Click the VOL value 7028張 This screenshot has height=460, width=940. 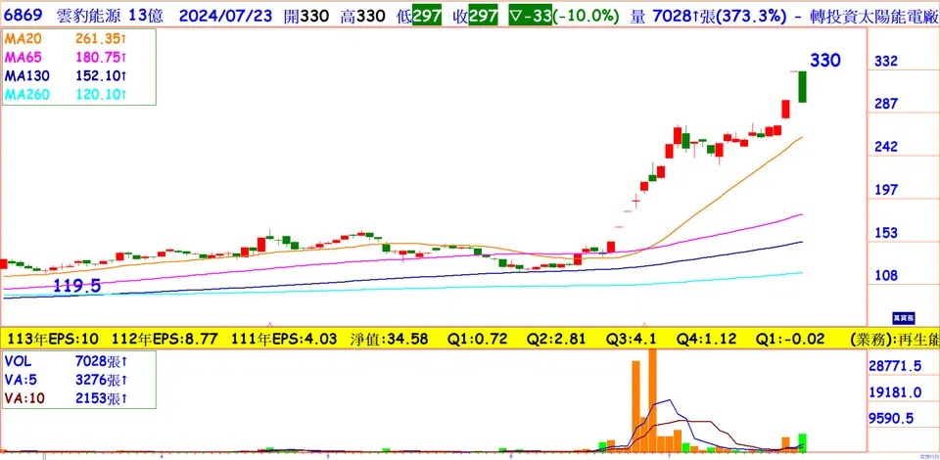pos(101,362)
